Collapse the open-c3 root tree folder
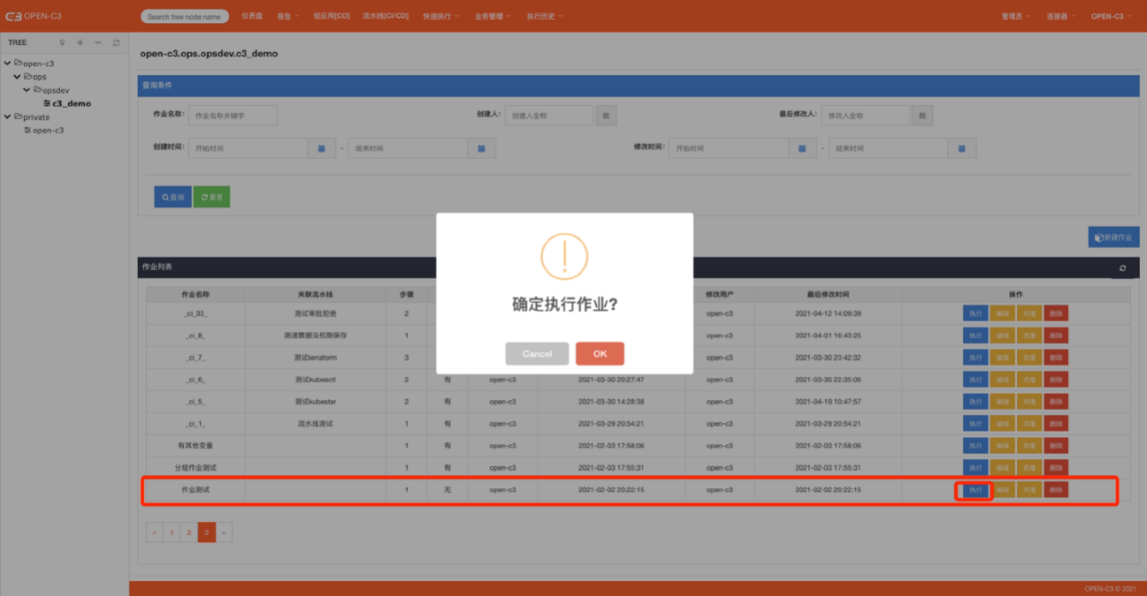1147x596 pixels. 8,63
